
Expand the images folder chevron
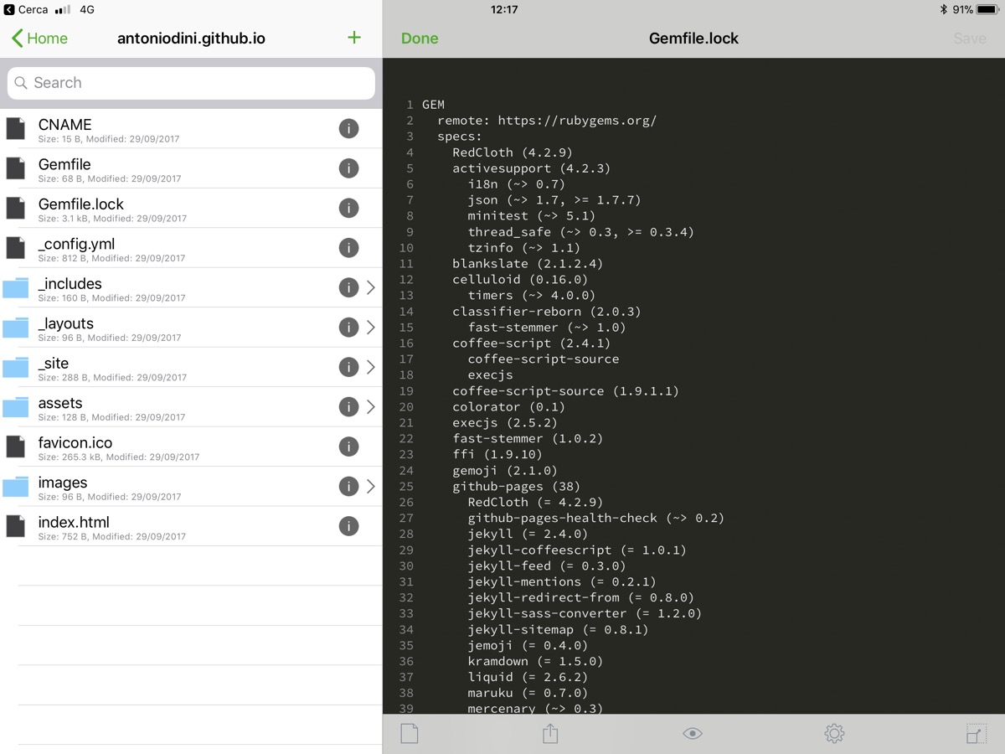click(371, 487)
